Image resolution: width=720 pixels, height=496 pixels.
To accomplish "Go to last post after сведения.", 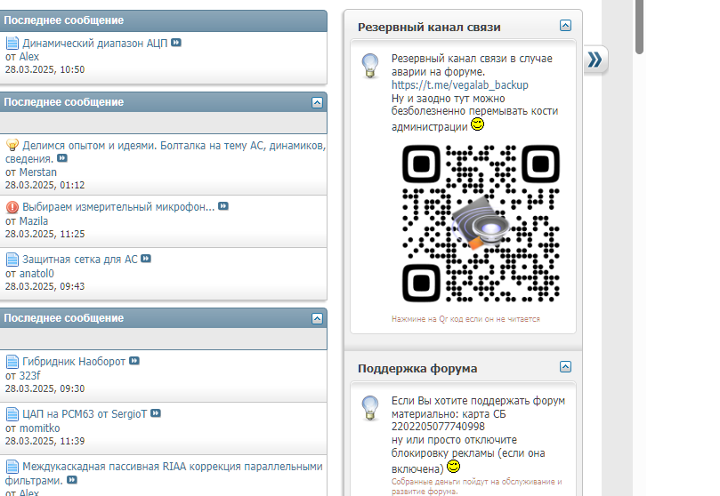I will click(62, 158).
